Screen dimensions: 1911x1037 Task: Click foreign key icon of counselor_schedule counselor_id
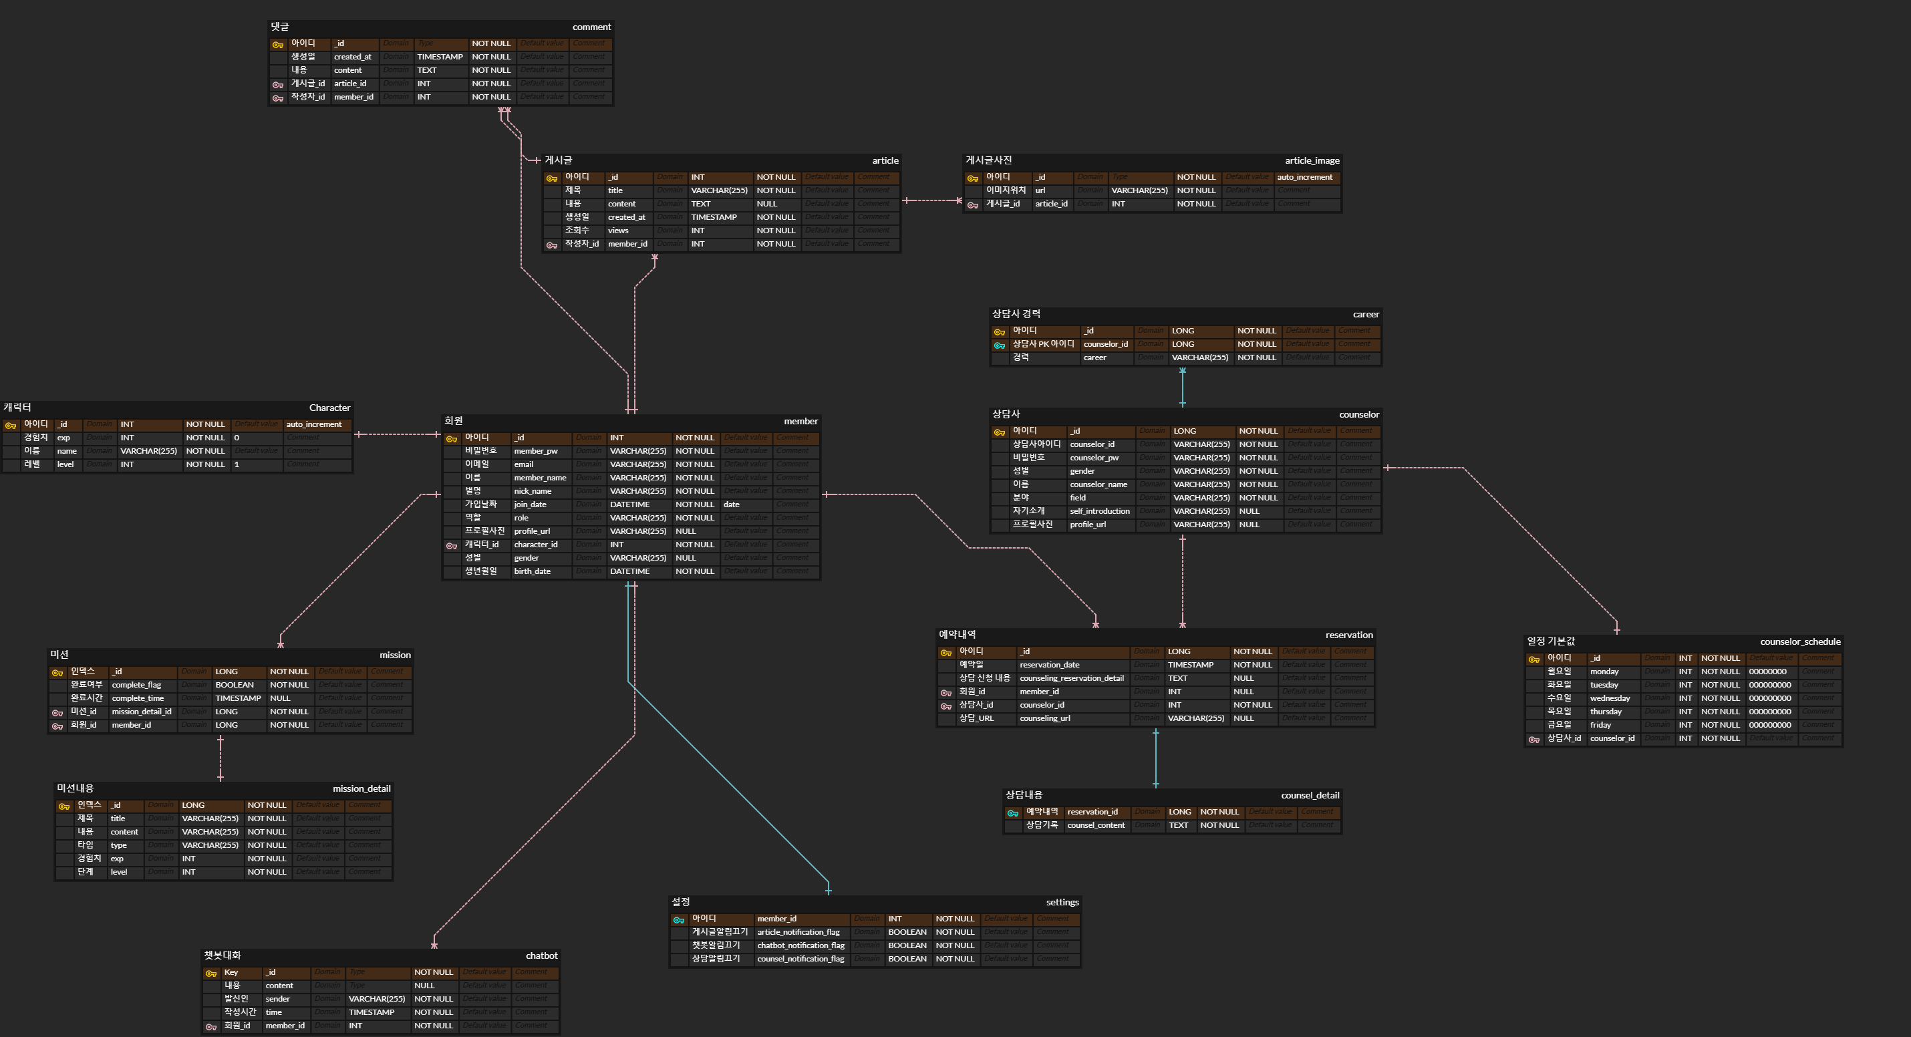[x=1533, y=739]
